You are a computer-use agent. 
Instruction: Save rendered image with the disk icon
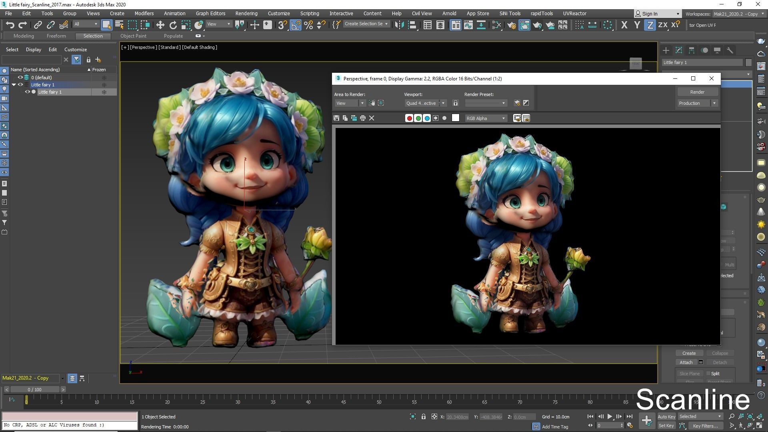[336, 118]
